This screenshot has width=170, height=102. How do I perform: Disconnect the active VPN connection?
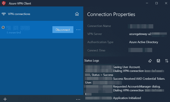(63, 30)
